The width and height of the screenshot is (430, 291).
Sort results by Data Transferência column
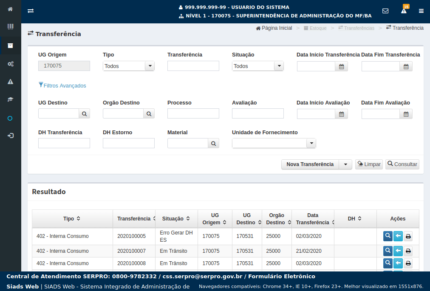tap(313, 219)
